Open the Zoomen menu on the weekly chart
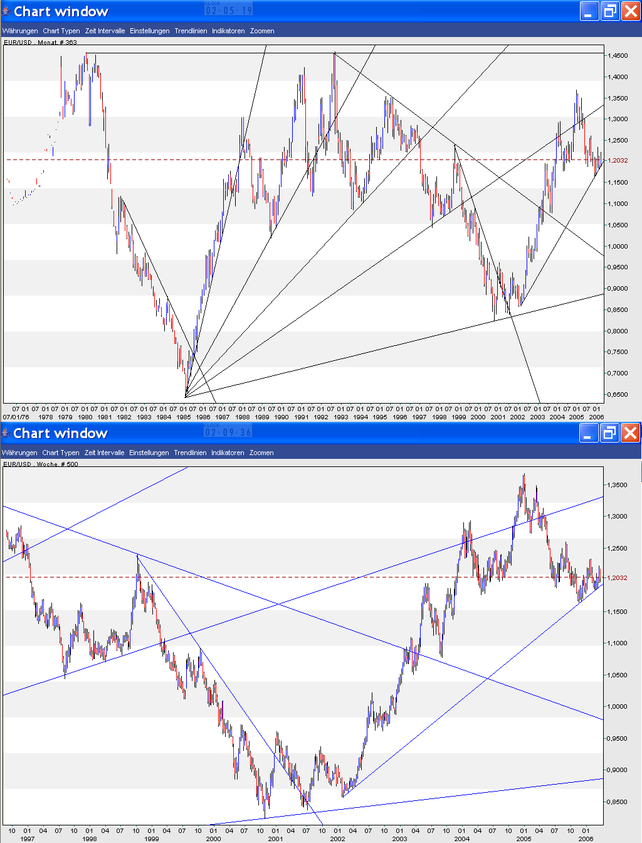The image size is (642, 843). [x=261, y=453]
